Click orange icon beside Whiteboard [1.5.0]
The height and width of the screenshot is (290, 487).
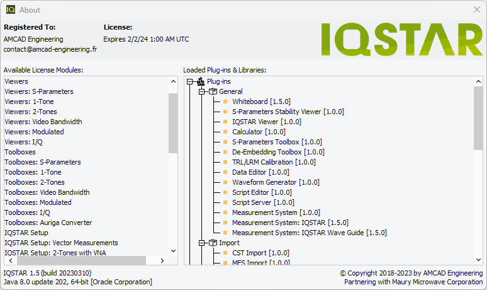225,101
